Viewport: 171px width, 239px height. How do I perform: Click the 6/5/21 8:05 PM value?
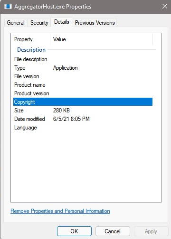(x=71, y=119)
